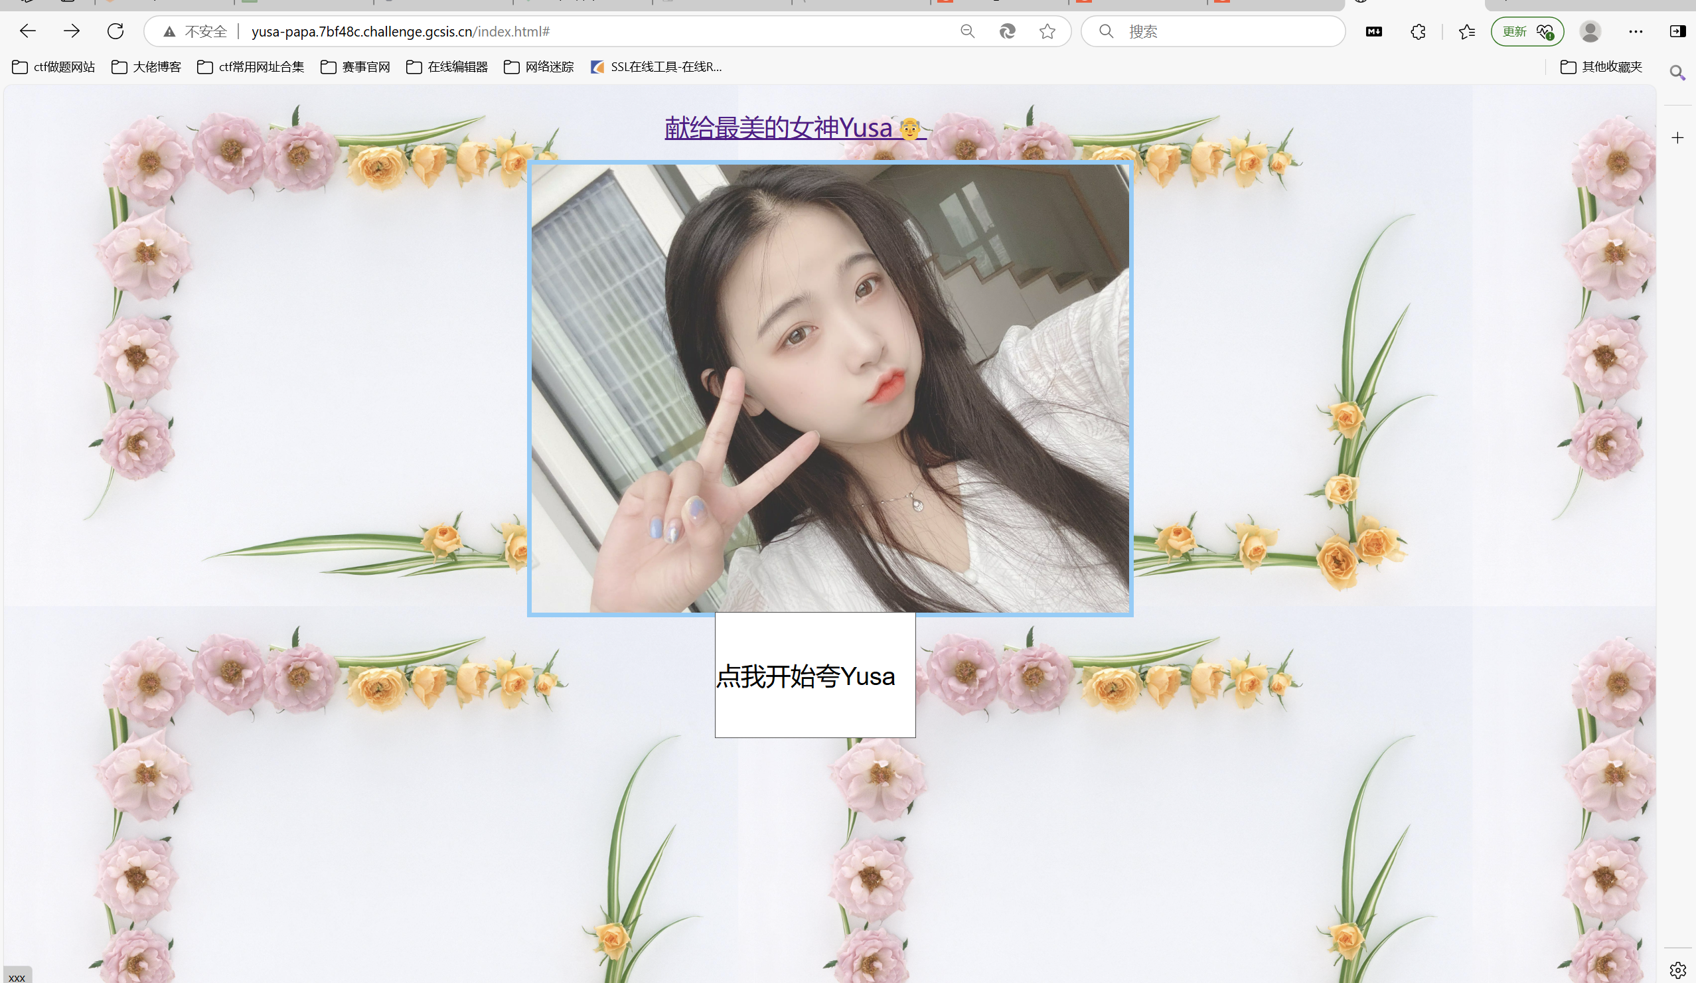
Task: Add this page to favorites star
Action: [x=1047, y=31]
